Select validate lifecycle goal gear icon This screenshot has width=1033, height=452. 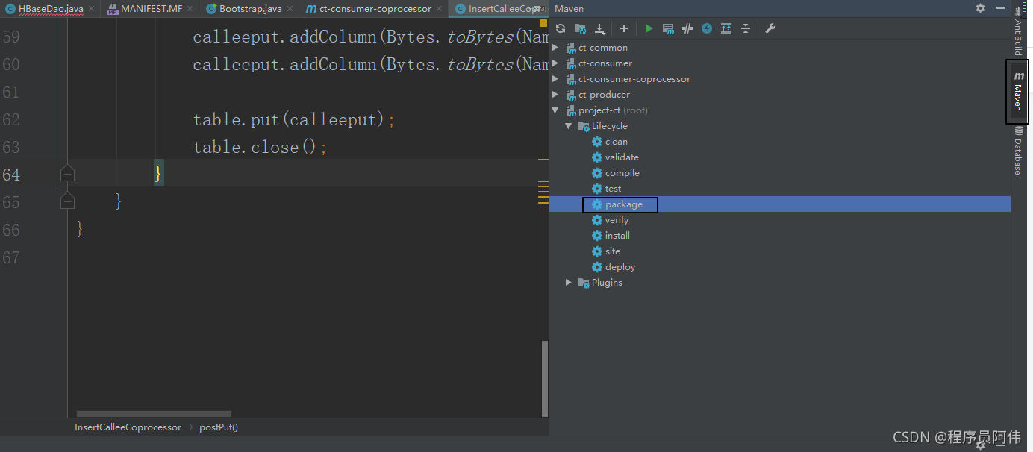coord(597,157)
